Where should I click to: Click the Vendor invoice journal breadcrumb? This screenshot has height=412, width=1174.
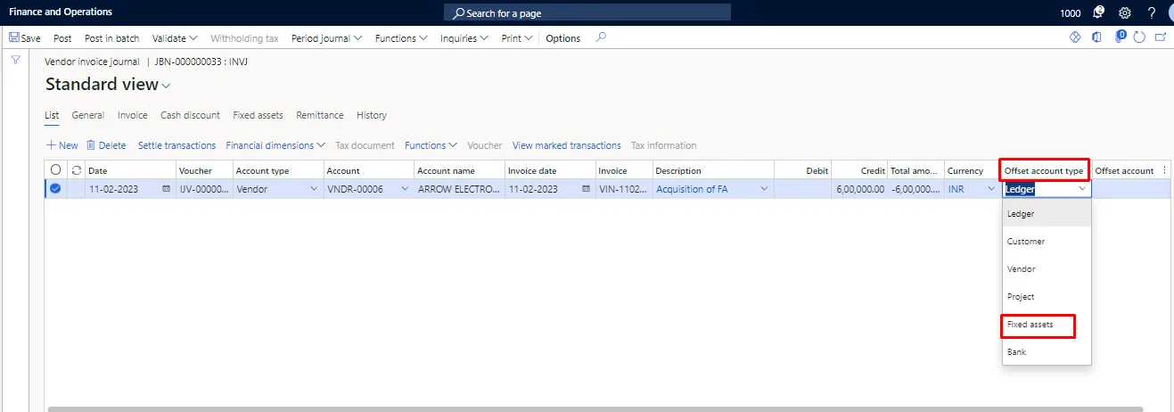(92, 62)
